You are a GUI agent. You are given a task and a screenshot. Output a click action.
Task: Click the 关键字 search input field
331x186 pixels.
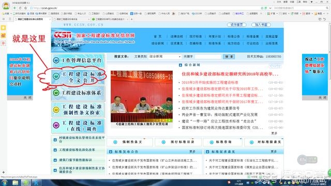tap(208, 56)
